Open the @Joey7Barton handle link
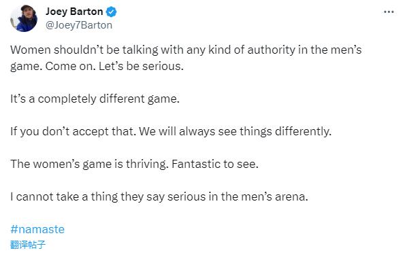Viewport: 405px width, 259px height. [79, 25]
